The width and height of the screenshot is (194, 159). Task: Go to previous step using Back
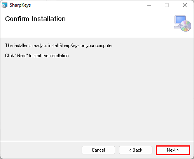(136, 150)
